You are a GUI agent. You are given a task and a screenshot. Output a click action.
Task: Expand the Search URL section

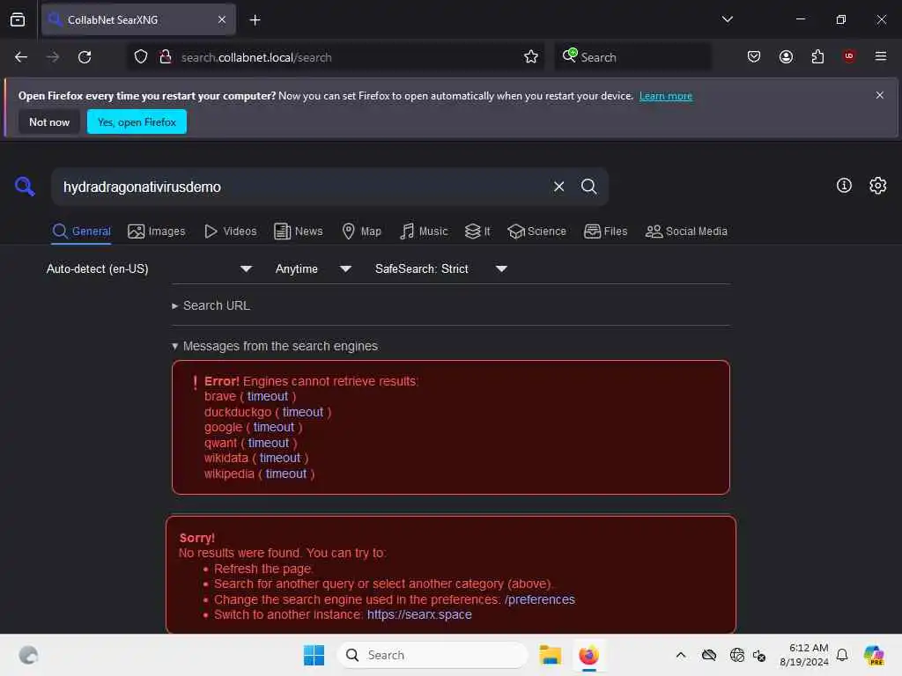(211, 305)
